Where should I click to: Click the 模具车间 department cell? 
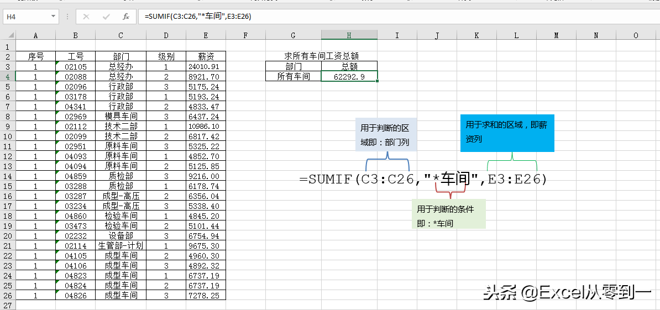click(121, 116)
